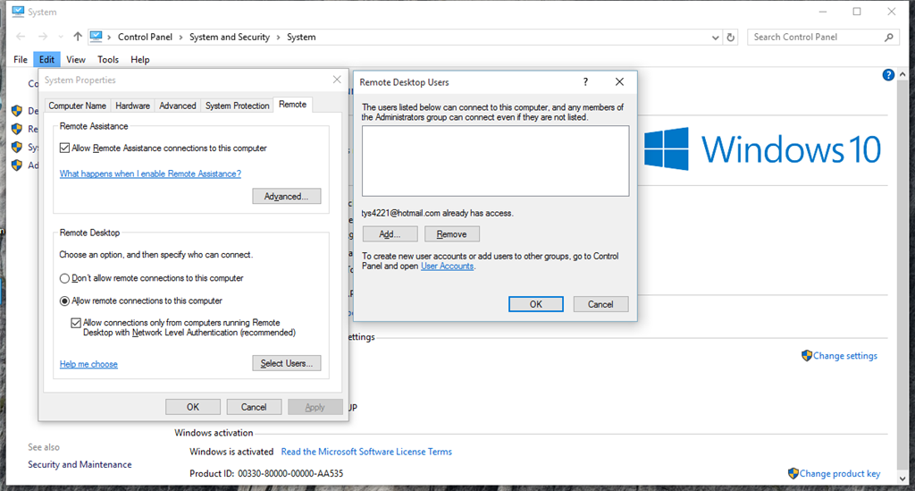Refresh the Control Panel address bar
Viewport: 915px width, 491px height.
(731, 38)
